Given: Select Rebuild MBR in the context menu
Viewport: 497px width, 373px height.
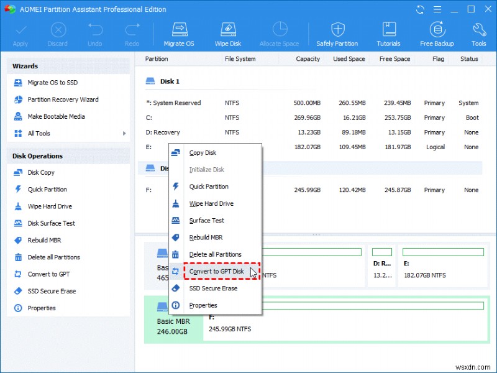Looking at the screenshot, I should click(206, 237).
